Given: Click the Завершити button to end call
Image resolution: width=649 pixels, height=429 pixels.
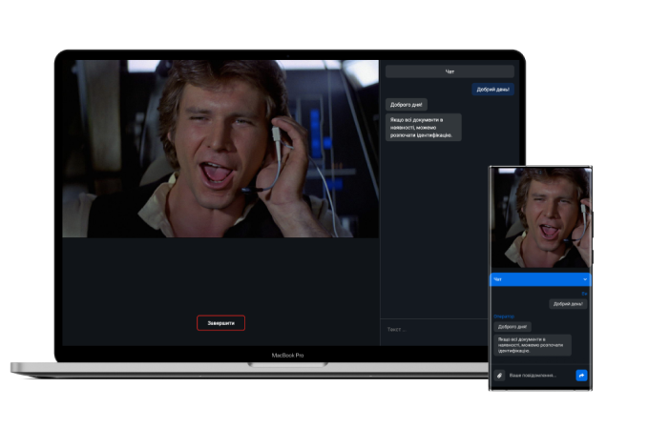Looking at the screenshot, I should click(x=220, y=323).
